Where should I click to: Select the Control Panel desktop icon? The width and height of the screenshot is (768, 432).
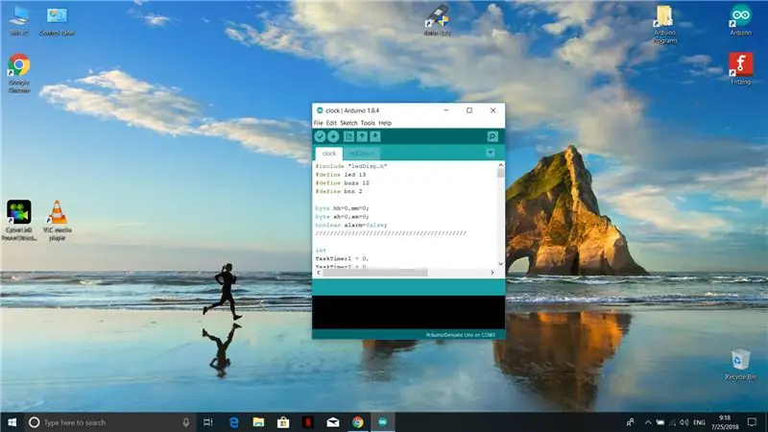coord(57,20)
